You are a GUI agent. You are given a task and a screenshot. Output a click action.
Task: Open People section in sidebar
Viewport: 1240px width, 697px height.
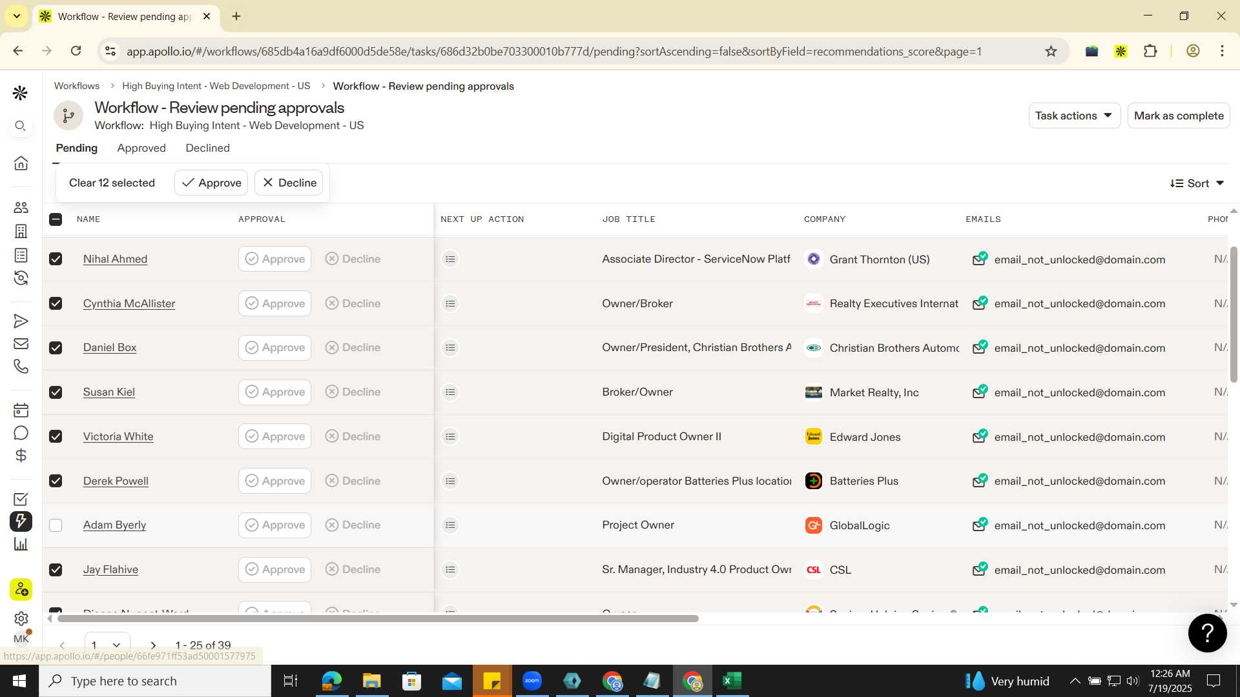[21, 207]
